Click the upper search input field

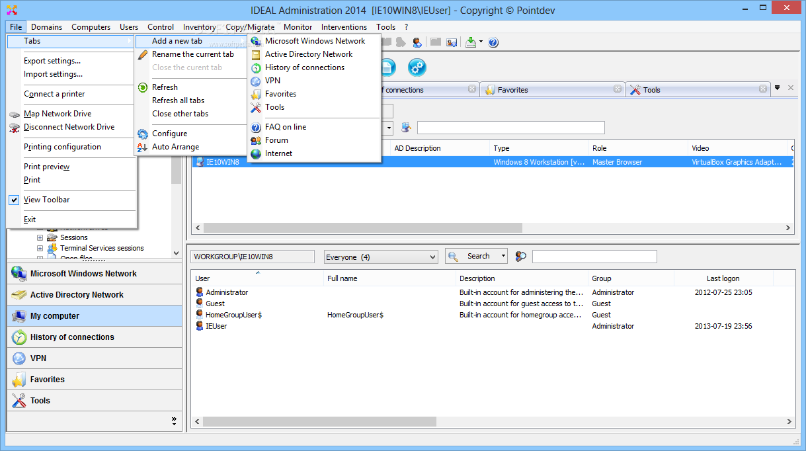point(510,128)
